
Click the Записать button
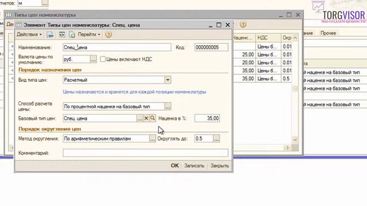pos(194,165)
